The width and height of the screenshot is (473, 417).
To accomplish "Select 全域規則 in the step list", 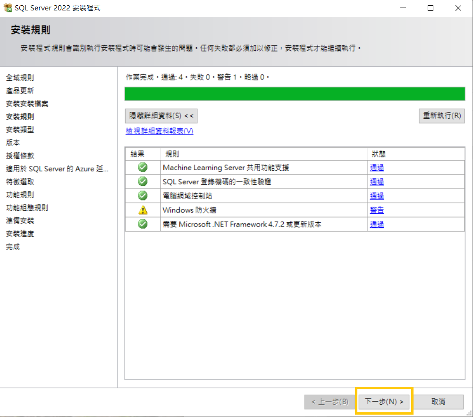I will point(20,78).
